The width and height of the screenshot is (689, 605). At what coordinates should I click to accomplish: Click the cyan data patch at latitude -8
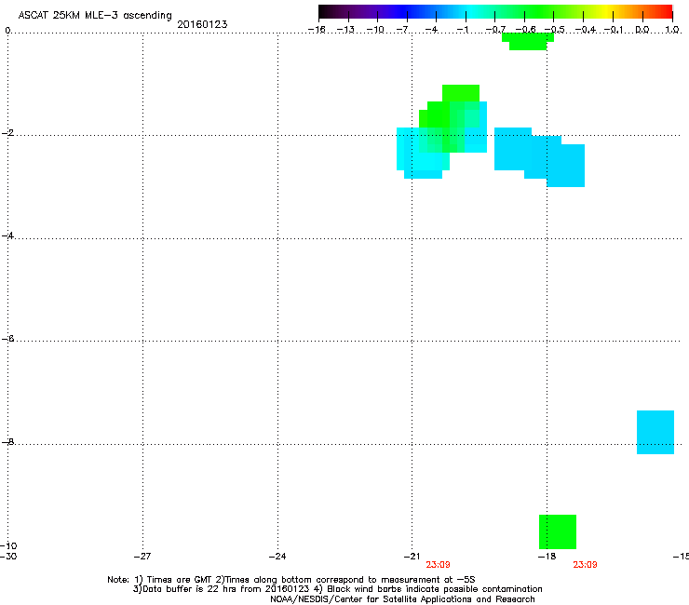[655, 432]
